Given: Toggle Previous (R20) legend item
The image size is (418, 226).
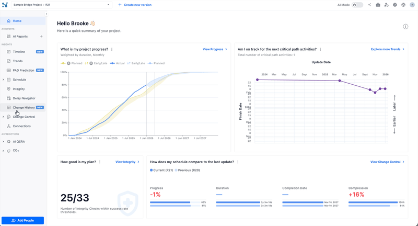Looking at the screenshot, I should [x=188, y=170].
